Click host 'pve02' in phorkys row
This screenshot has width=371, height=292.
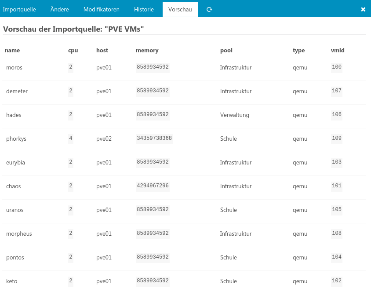tap(104, 139)
